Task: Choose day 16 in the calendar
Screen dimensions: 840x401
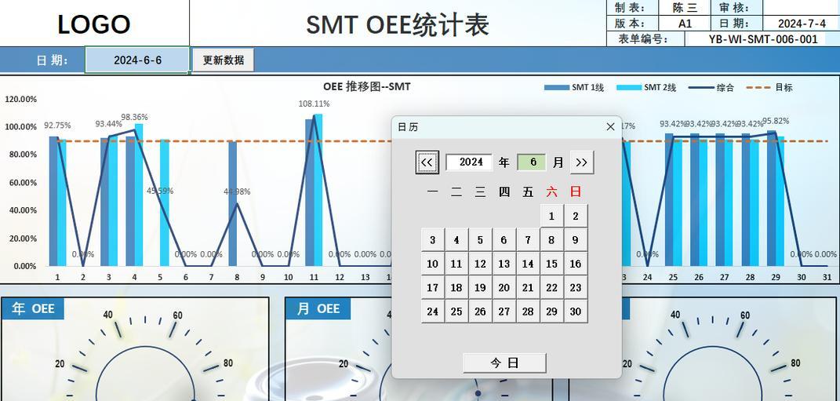Action: pos(576,264)
